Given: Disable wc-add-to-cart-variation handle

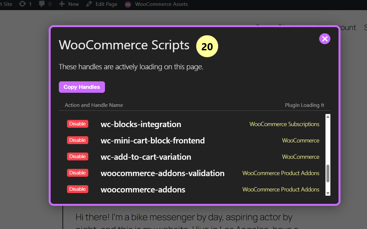Looking at the screenshot, I should tap(78, 156).
